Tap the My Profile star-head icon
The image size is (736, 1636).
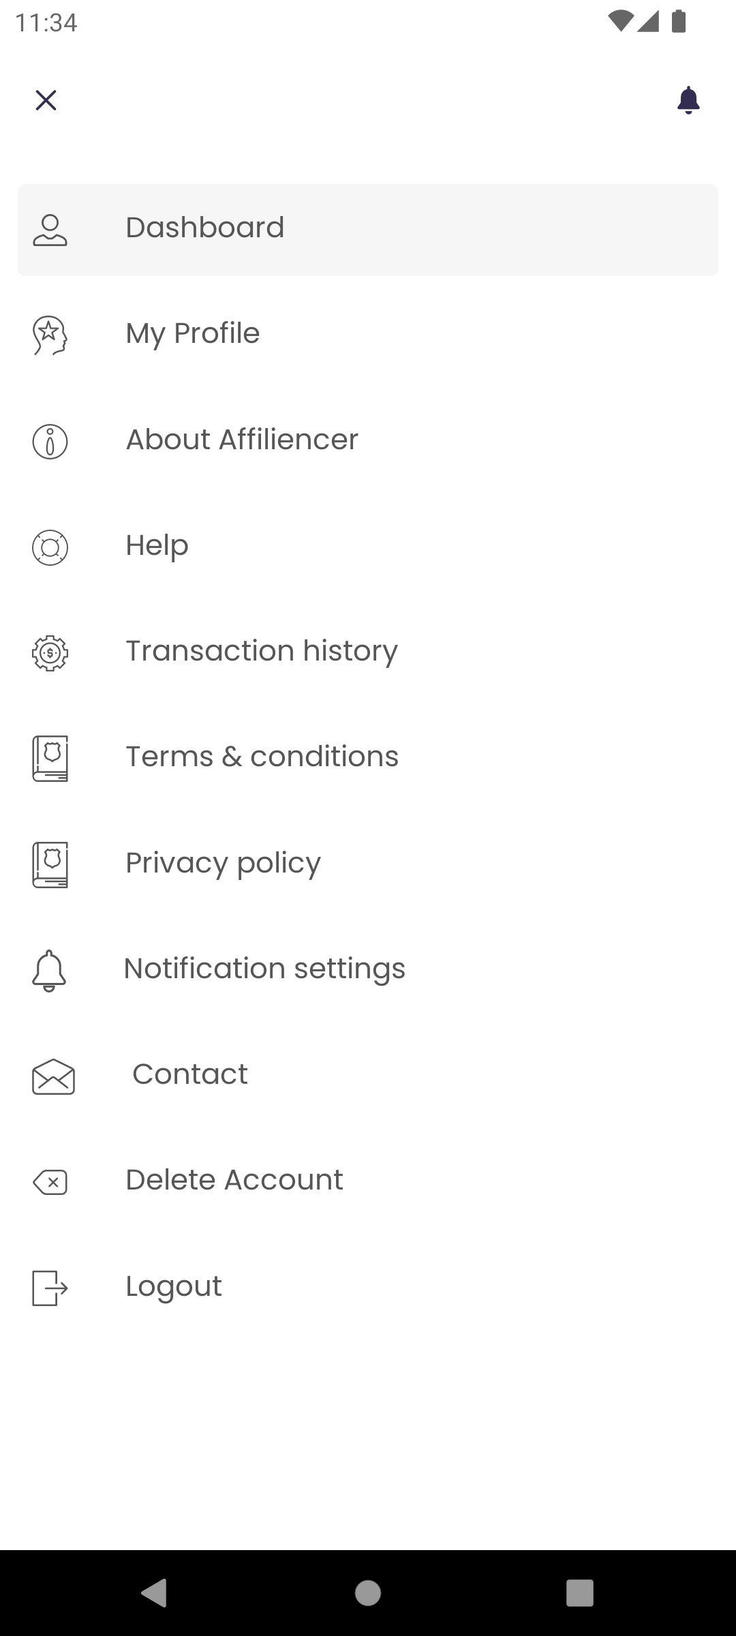[x=50, y=335]
